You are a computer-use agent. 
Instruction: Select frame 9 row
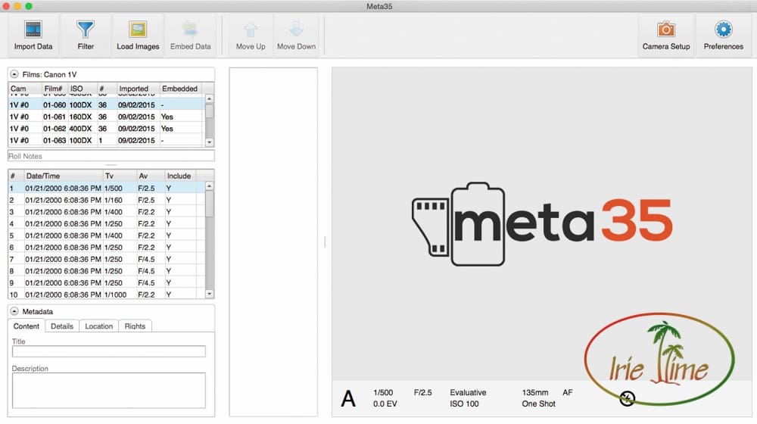pyautogui.click(x=106, y=283)
